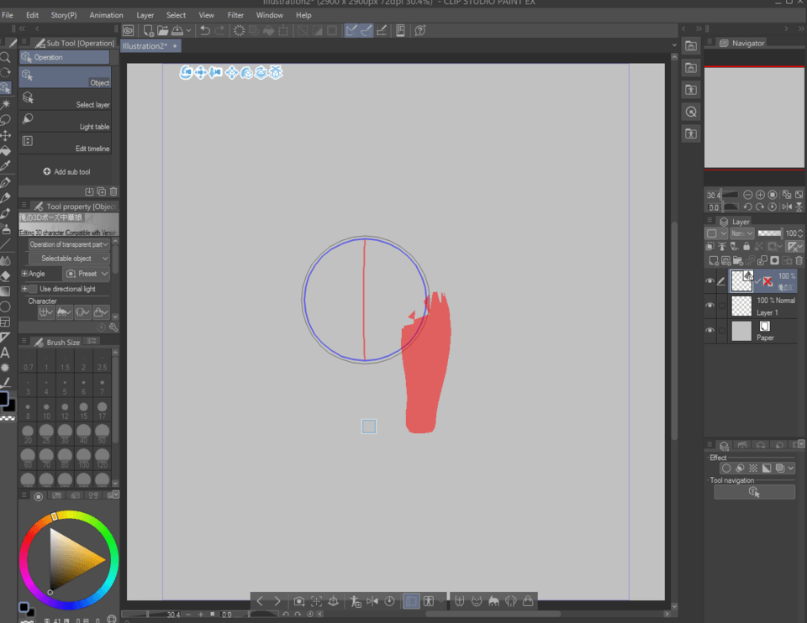Open the File menu
Viewport: 807px width, 623px height.
click(8, 15)
